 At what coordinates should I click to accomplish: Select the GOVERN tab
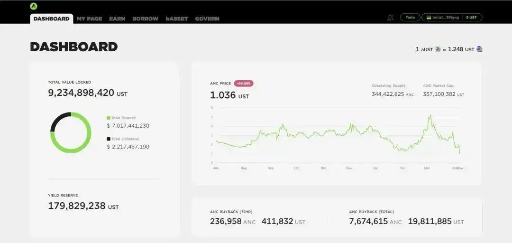(x=207, y=19)
